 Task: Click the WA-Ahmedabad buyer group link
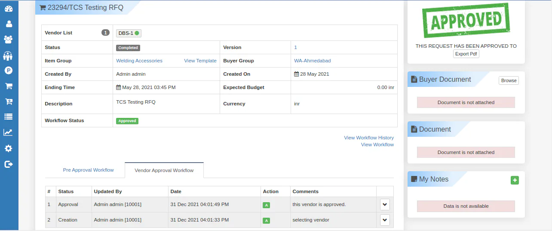tap(313, 61)
